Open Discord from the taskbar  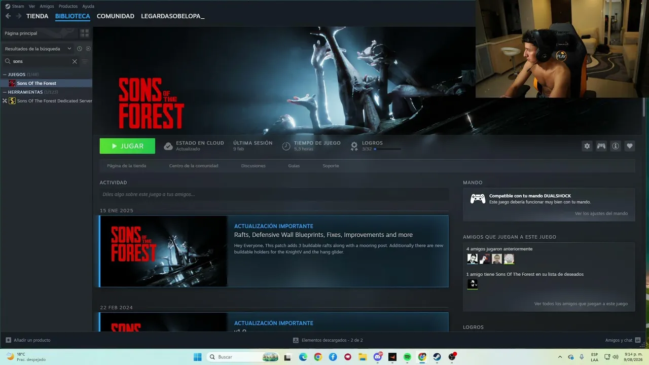(378, 357)
